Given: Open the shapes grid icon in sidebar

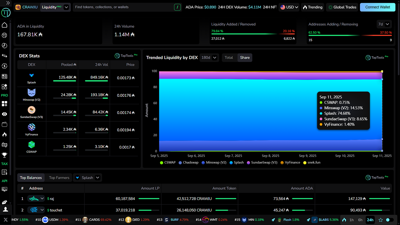Looking at the screenshot, I should 5,87.
